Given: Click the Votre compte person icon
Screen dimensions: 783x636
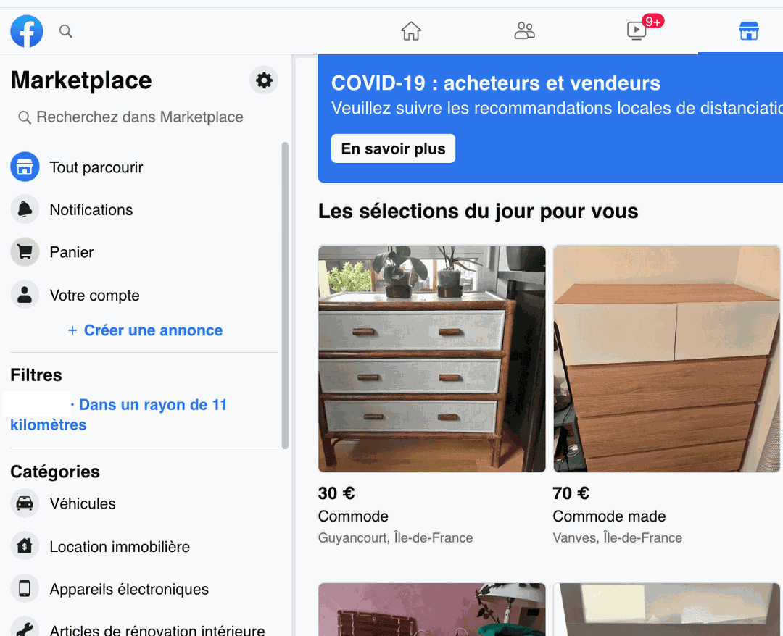Looking at the screenshot, I should click(25, 295).
